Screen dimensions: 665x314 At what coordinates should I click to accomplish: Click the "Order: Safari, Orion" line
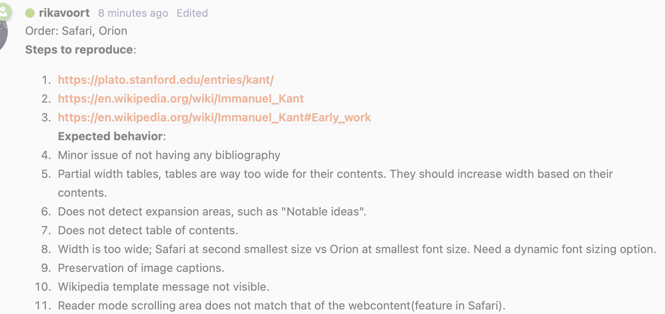point(76,31)
